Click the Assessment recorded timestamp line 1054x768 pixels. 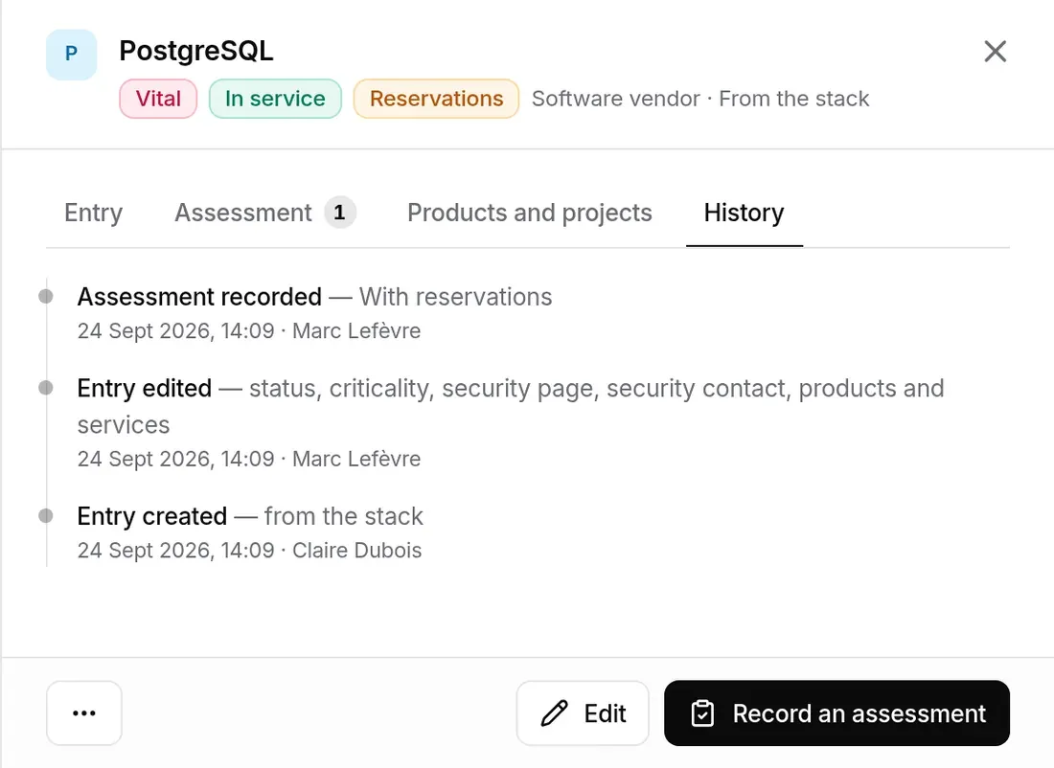click(249, 331)
